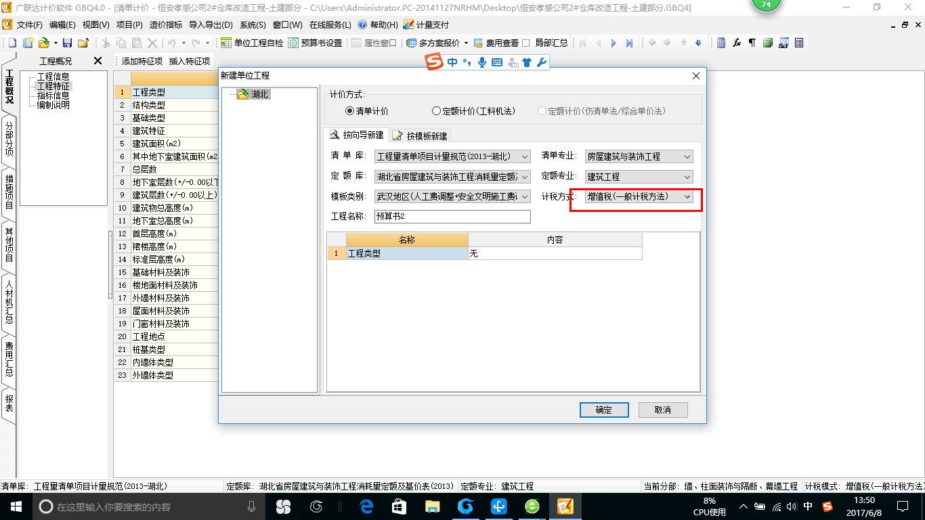This screenshot has width=925, height=520.
Task: Close the 工程概况 side panel
Action: (98, 61)
